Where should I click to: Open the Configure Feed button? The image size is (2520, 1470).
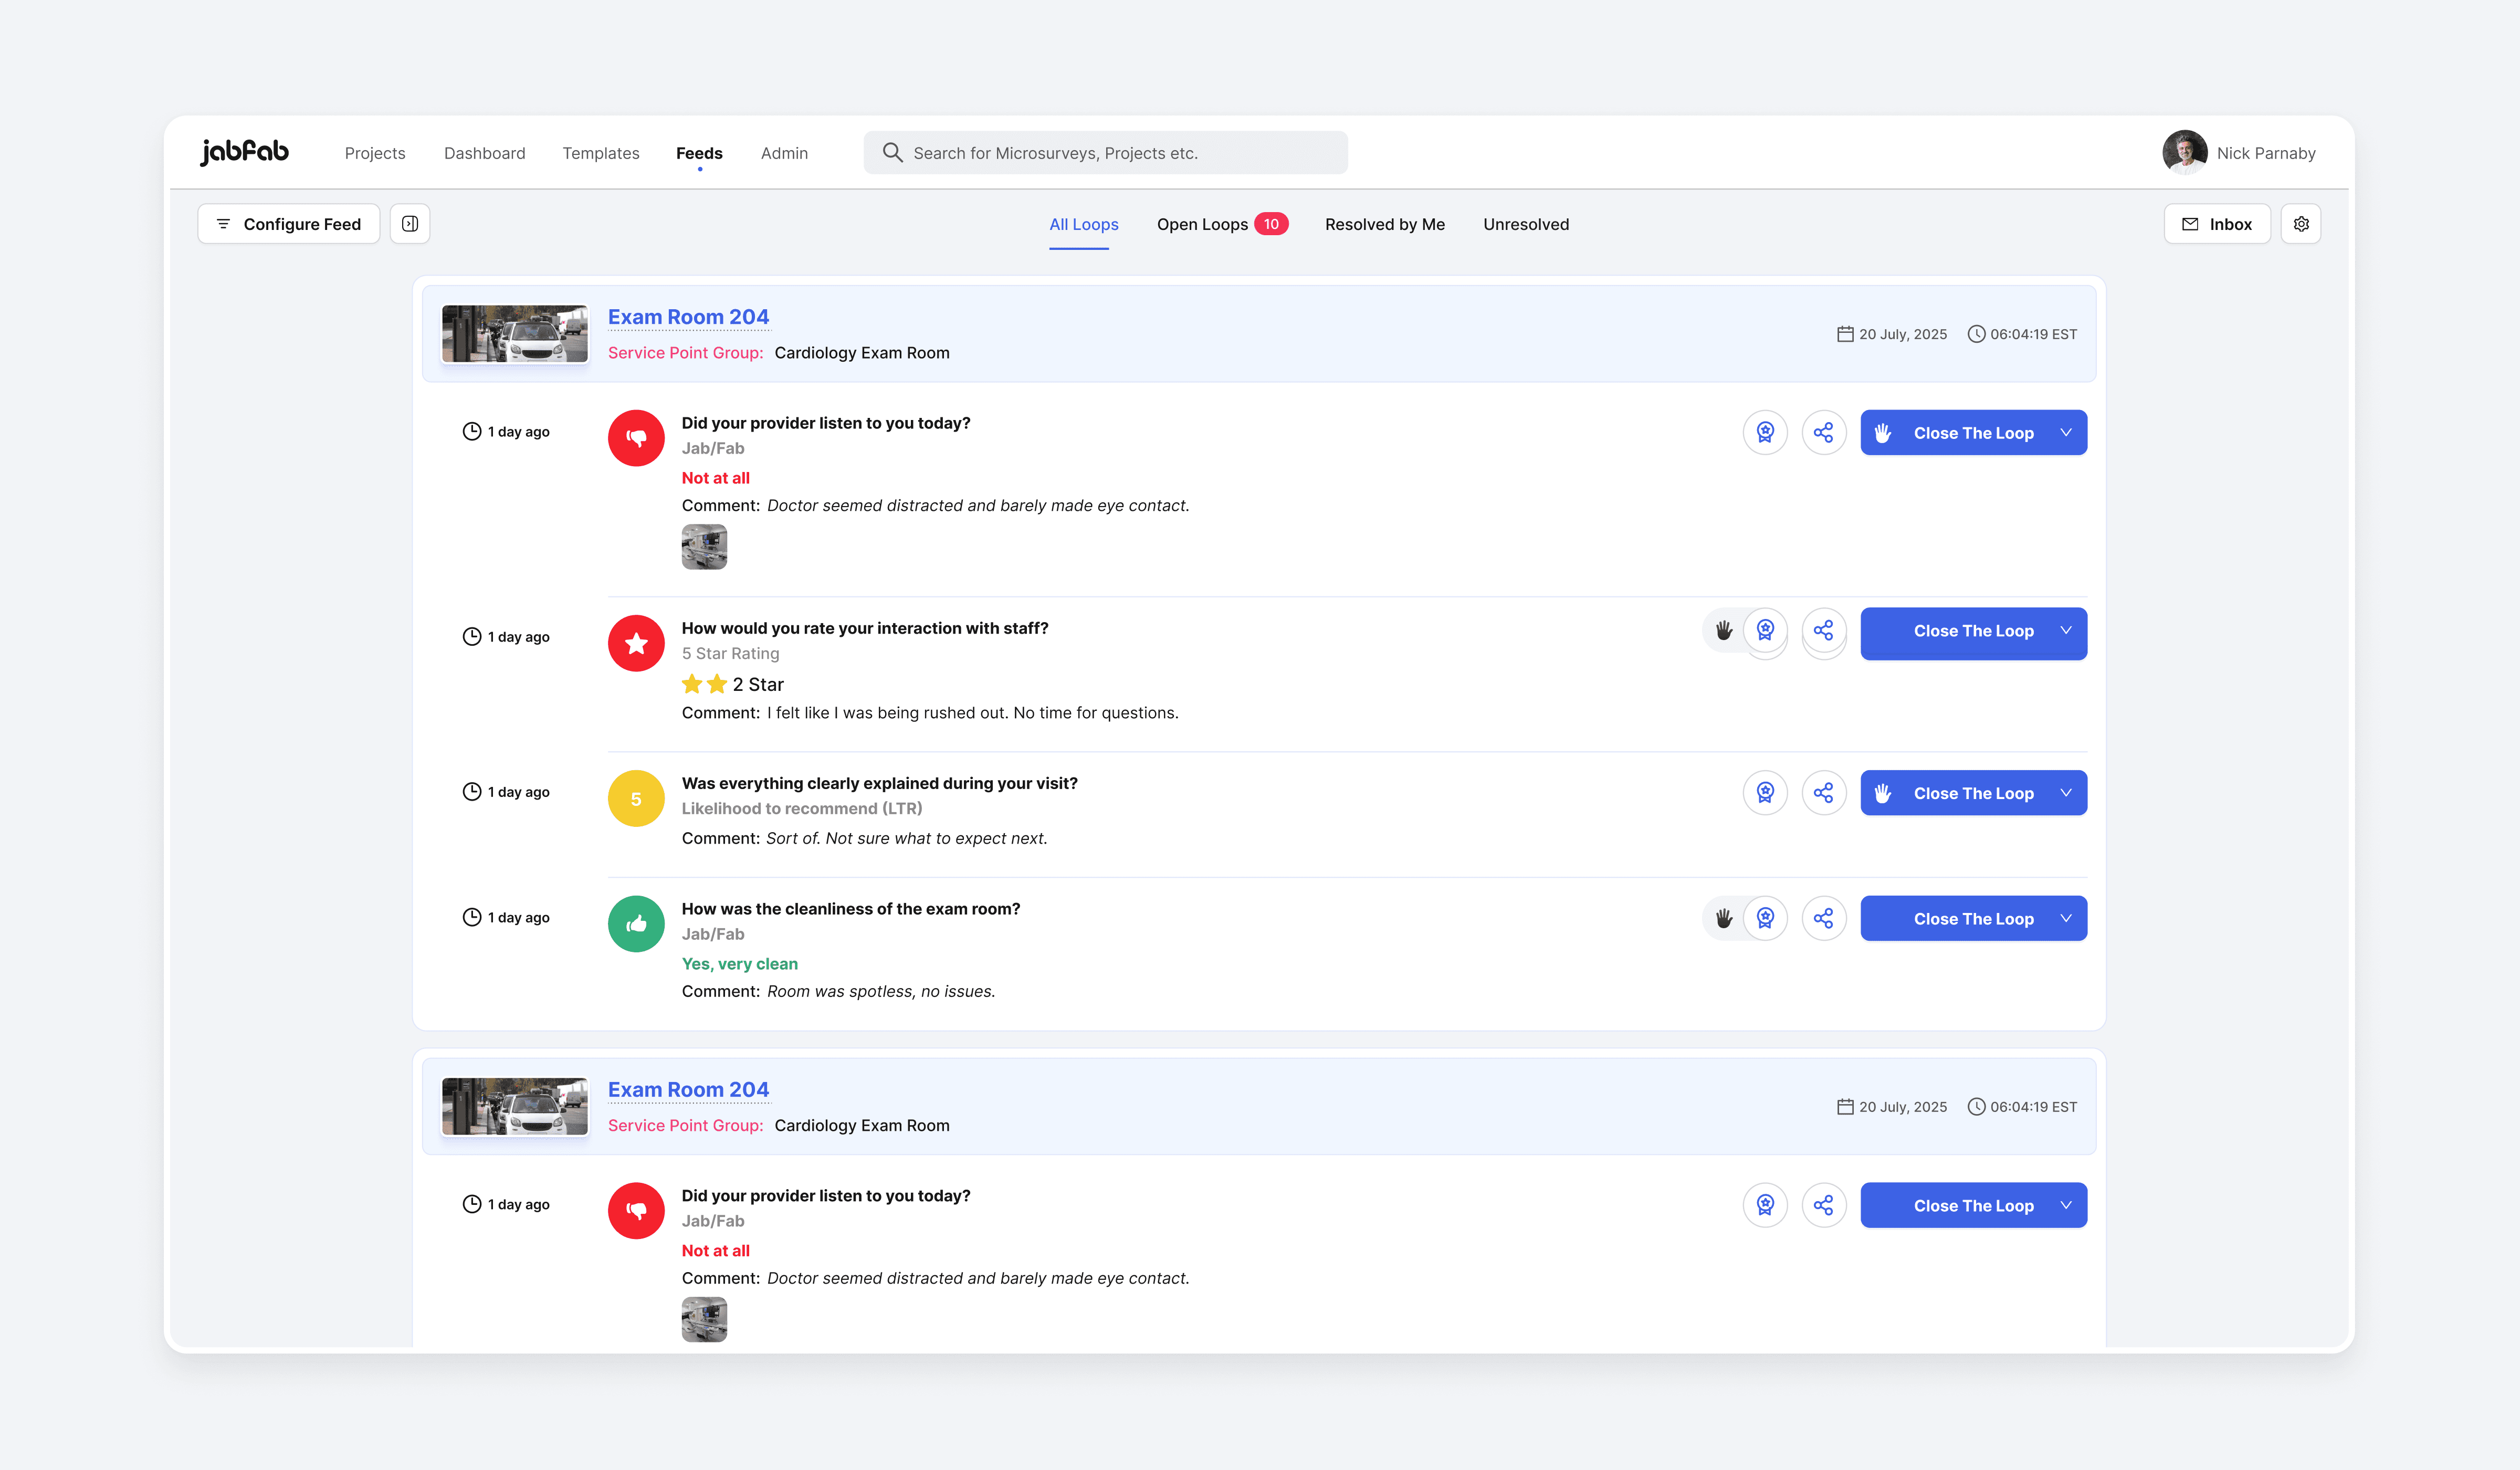coord(289,224)
